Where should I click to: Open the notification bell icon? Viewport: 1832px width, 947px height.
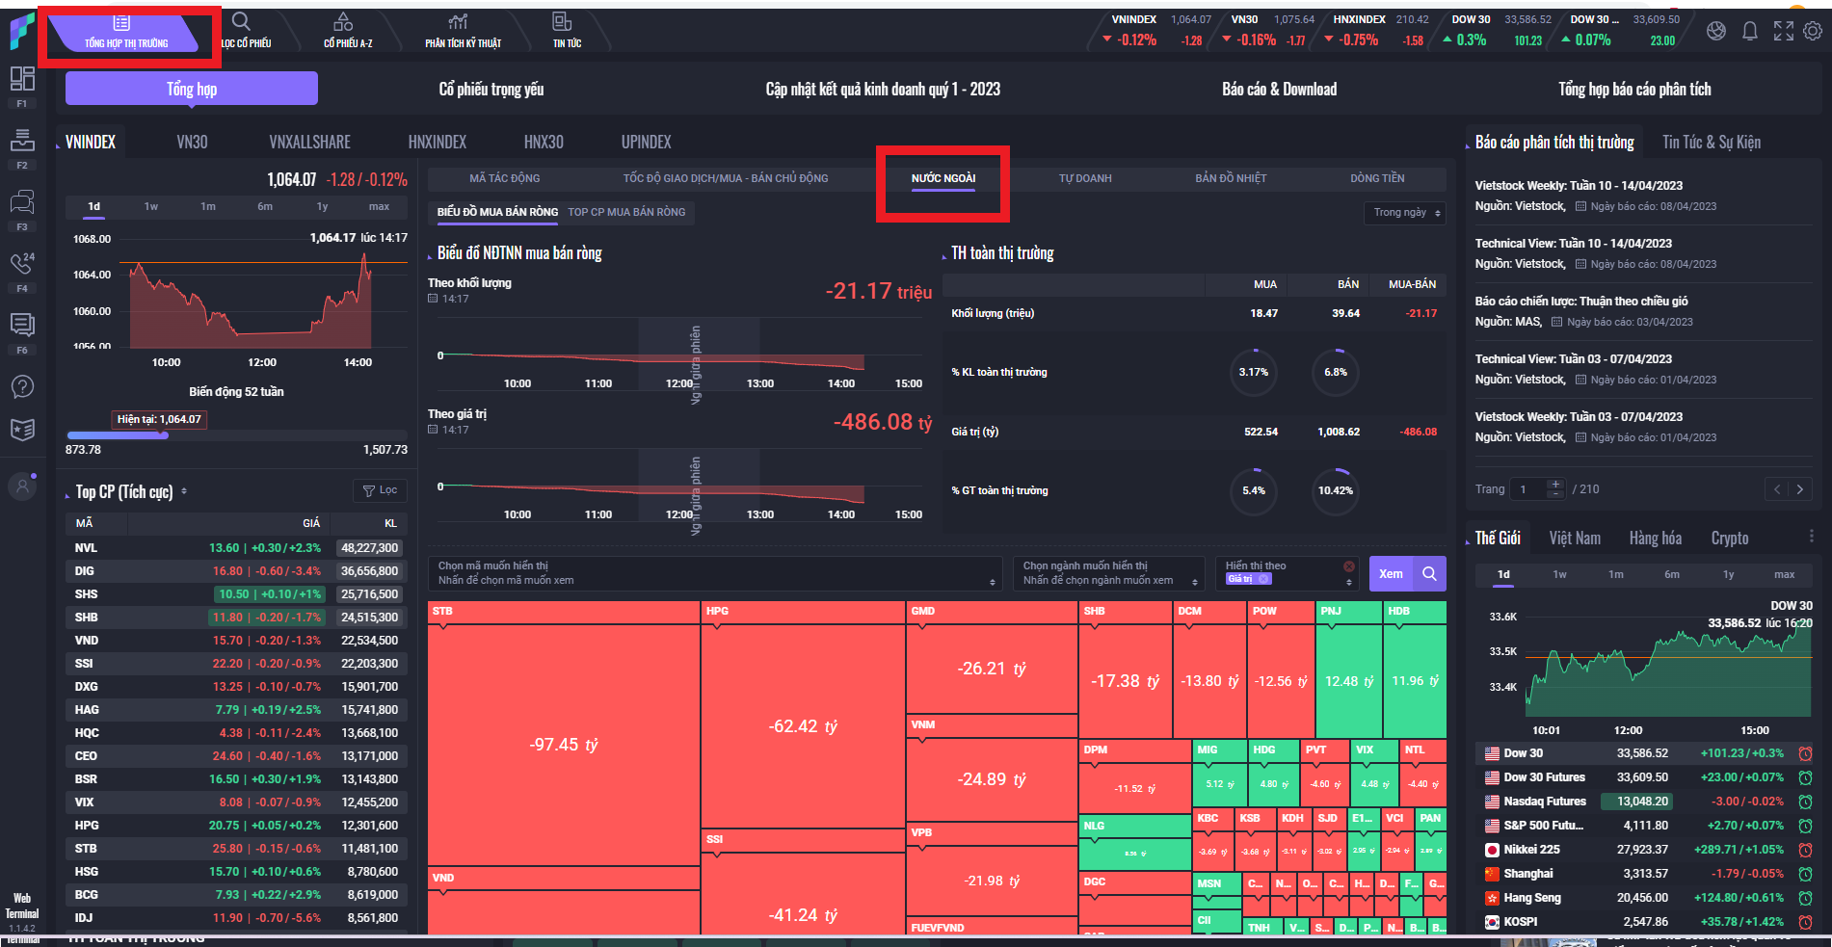1750,32
